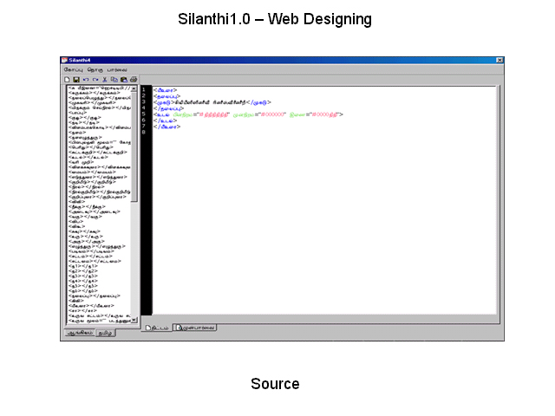
Task: Open the பார்வை (View) menu
Action: click(117, 69)
